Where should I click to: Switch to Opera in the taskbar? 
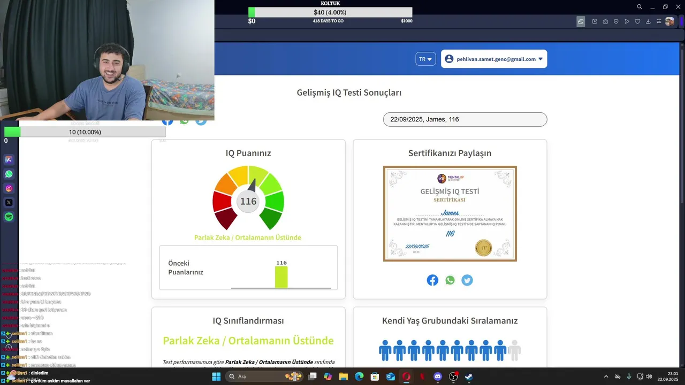tap(406, 376)
